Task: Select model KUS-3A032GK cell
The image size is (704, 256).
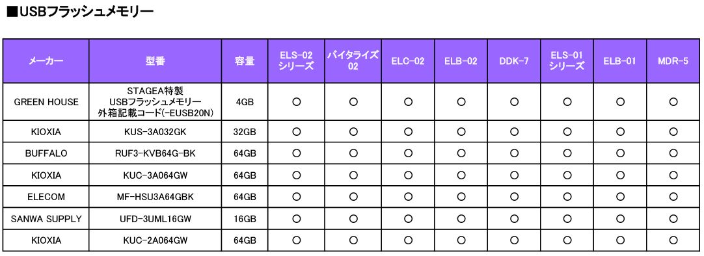Action: pyautogui.click(x=155, y=132)
